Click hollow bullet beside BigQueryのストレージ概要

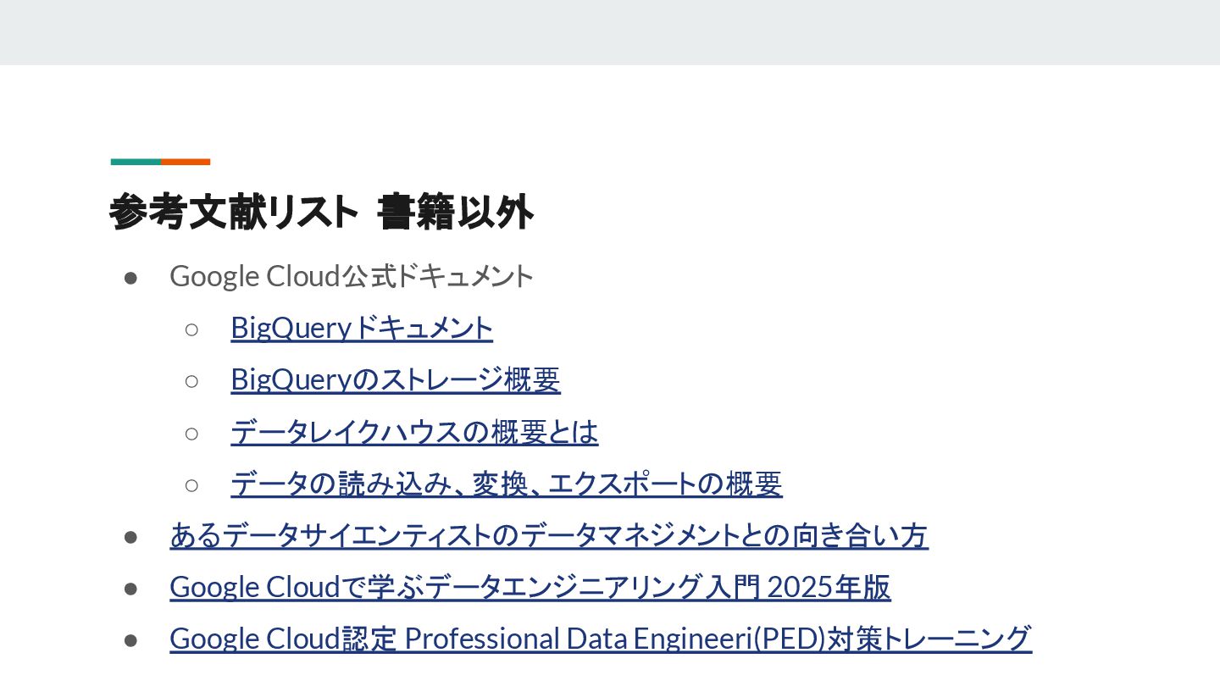[x=191, y=381]
